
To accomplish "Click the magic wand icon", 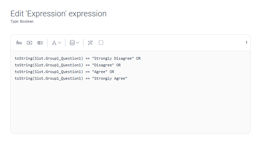I will pyautogui.click(x=90, y=43).
